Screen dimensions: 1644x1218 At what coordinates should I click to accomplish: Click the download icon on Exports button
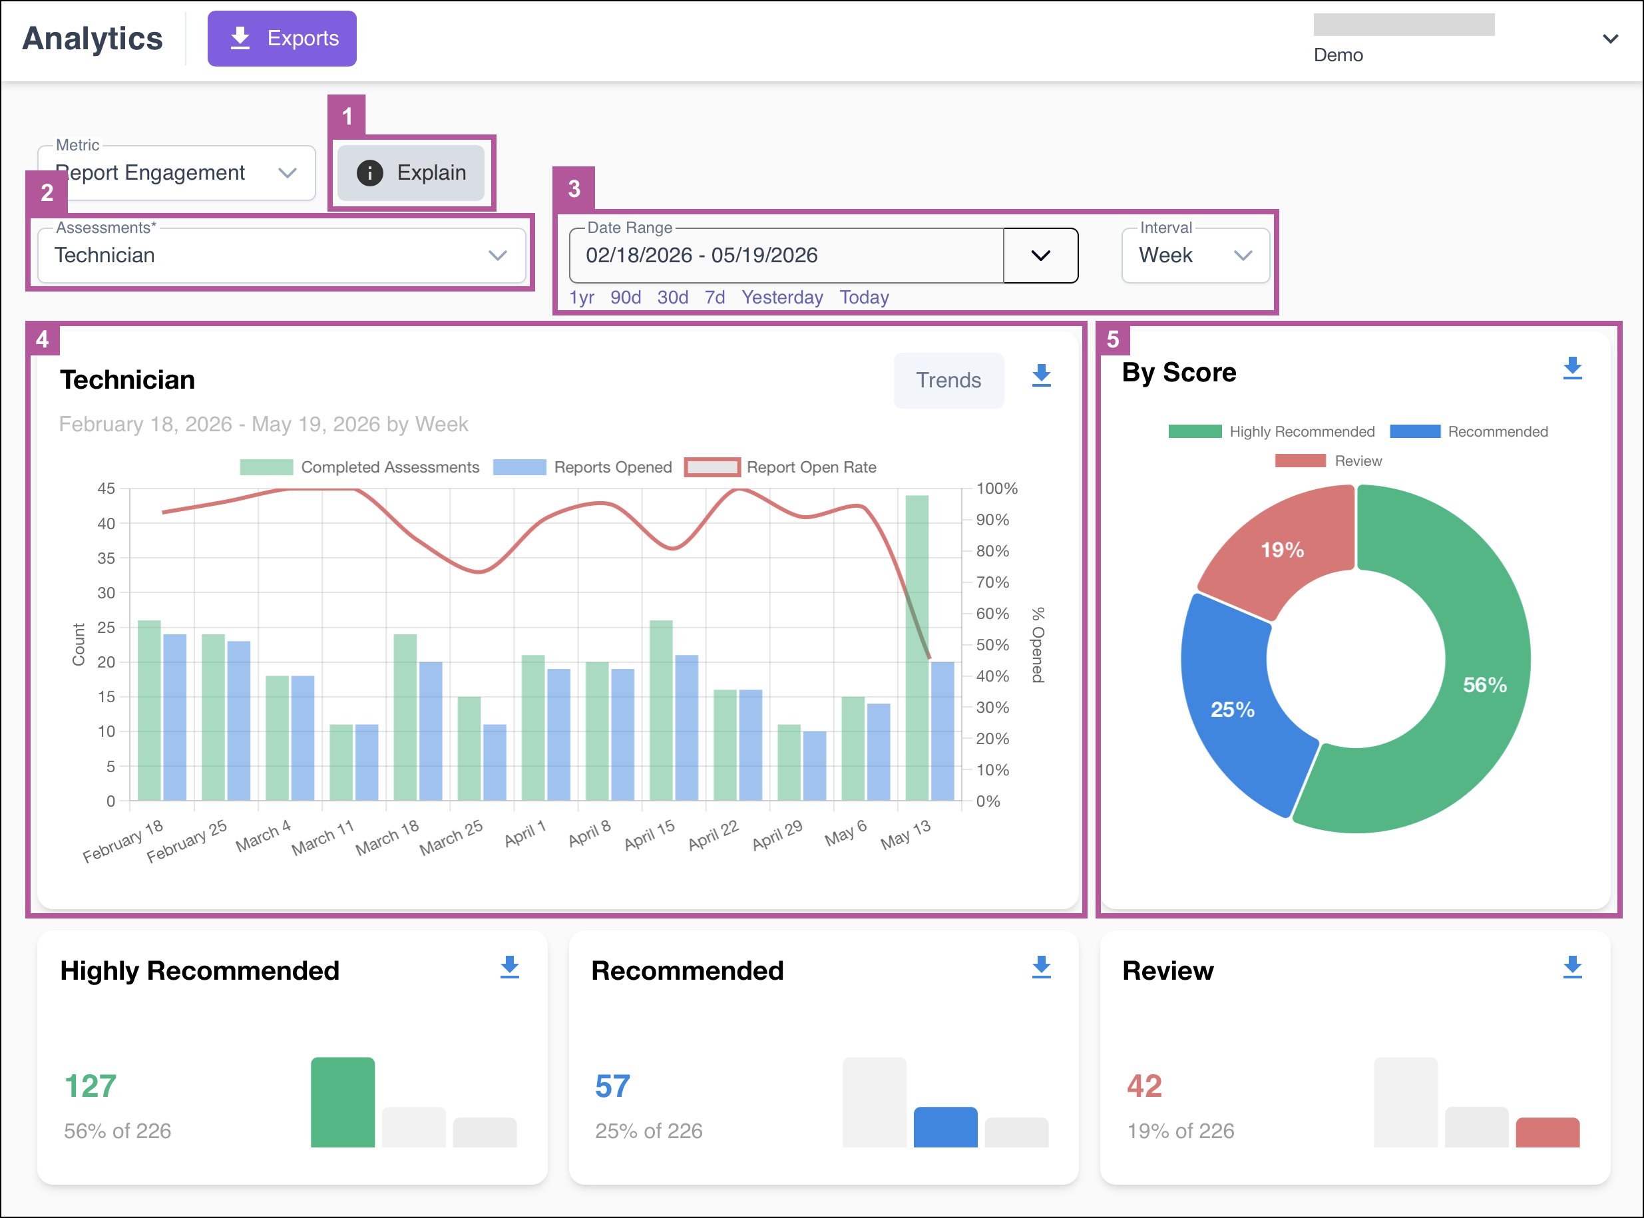coord(240,39)
